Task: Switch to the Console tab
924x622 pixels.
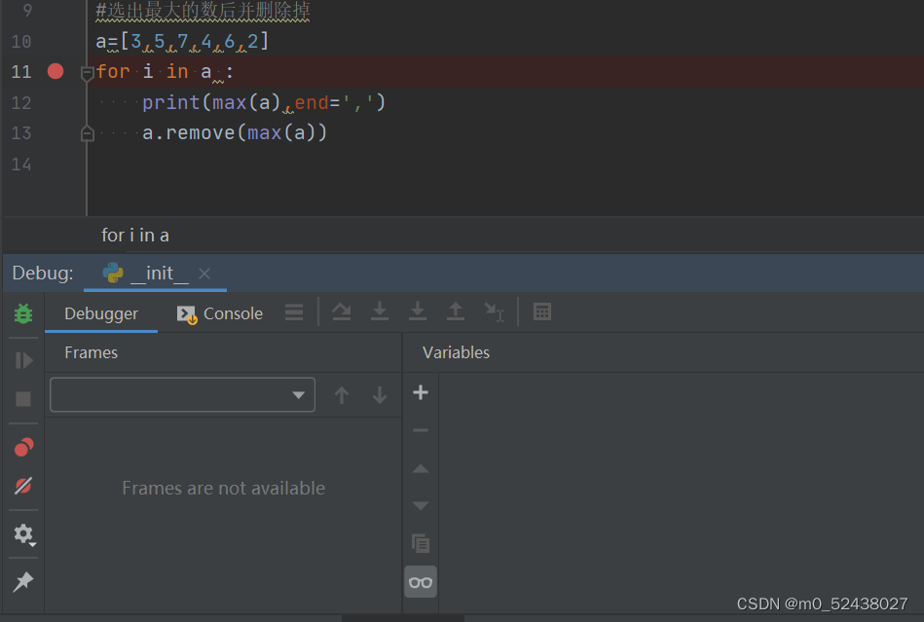Action: coord(220,313)
